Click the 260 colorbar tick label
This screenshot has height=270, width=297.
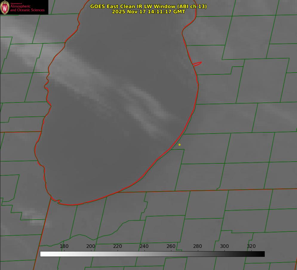tap(171, 246)
